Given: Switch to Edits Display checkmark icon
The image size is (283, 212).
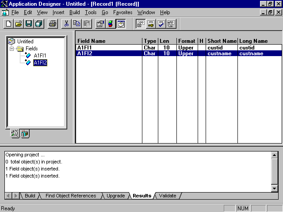Looking at the screenshot, I should 161,24.
